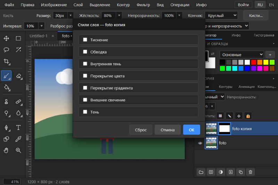Select the Dodge tool
This screenshot has height=185, width=278.
pyautogui.click(x=6, y=113)
